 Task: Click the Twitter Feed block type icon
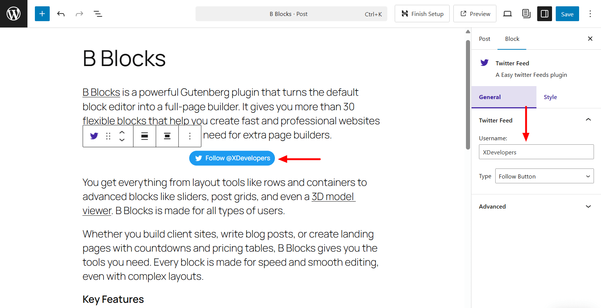coord(94,136)
